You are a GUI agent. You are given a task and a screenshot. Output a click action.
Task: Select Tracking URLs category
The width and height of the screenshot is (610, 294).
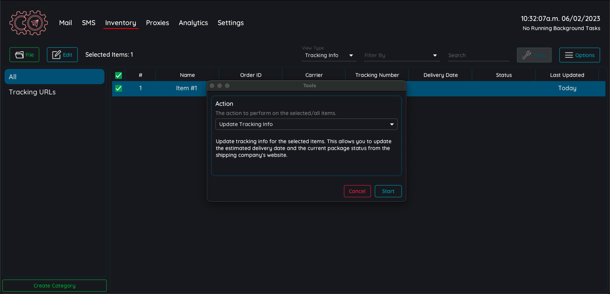tap(32, 92)
